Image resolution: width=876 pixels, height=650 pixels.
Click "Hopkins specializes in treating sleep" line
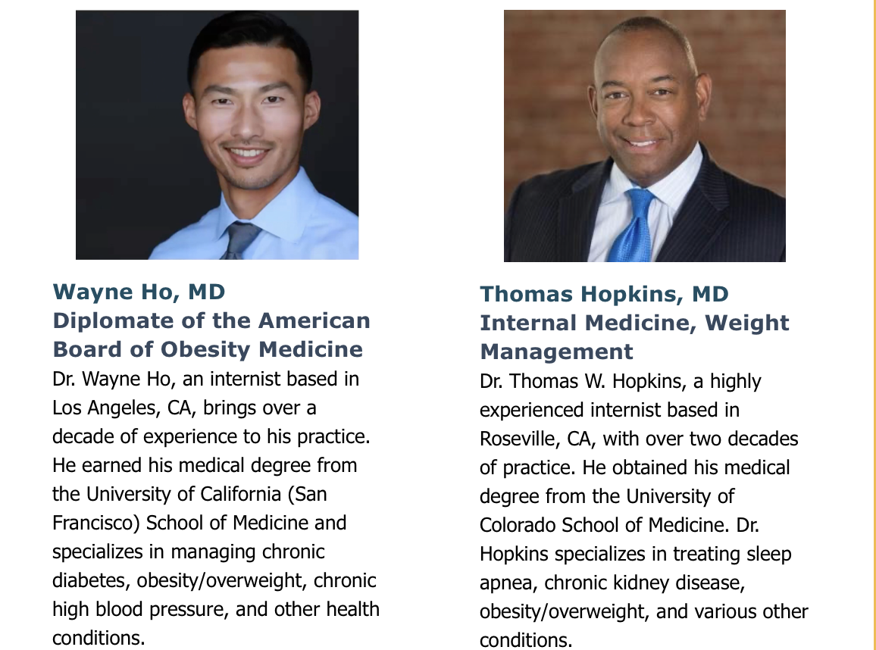tap(635, 554)
